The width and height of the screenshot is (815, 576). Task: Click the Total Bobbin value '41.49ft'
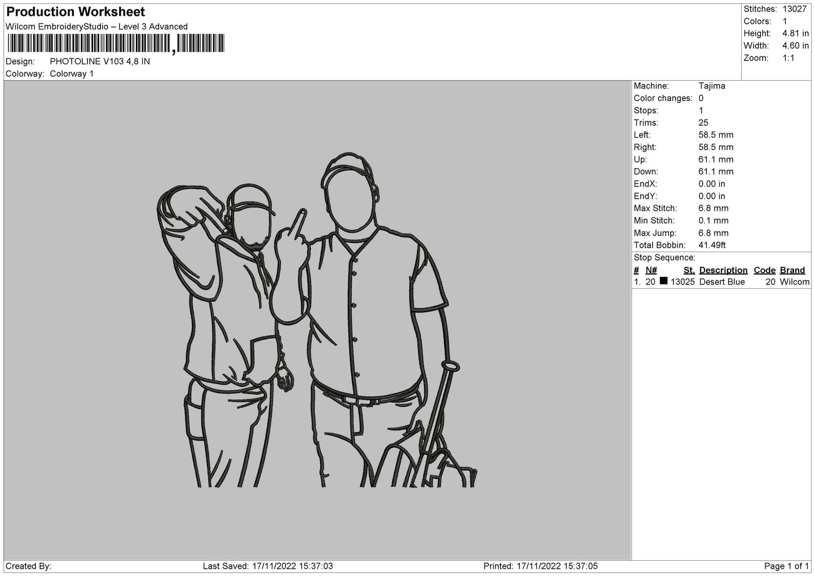click(x=712, y=245)
